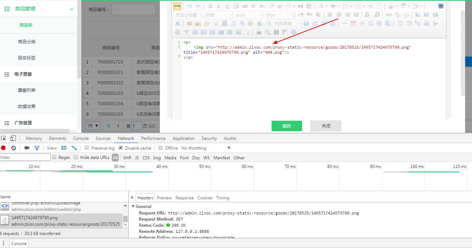Click the undo arrow in editor toolbar
Screen dimensions: 472x248
(x=190, y=6)
